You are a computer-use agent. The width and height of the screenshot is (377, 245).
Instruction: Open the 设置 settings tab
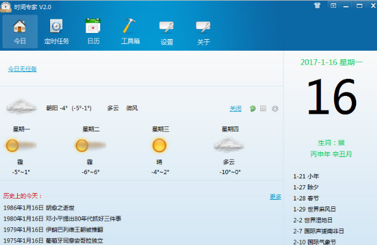(167, 32)
